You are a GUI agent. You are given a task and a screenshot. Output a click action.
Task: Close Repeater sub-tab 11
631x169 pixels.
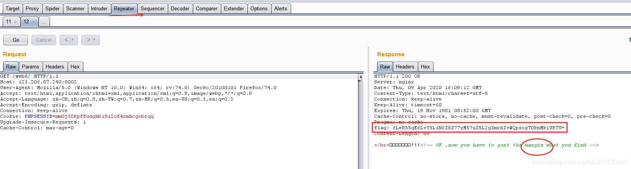[15, 22]
